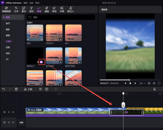Click the timeline playhead marker
The width and height of the screenshot is (163, 130).
click(x=123, y=94)
